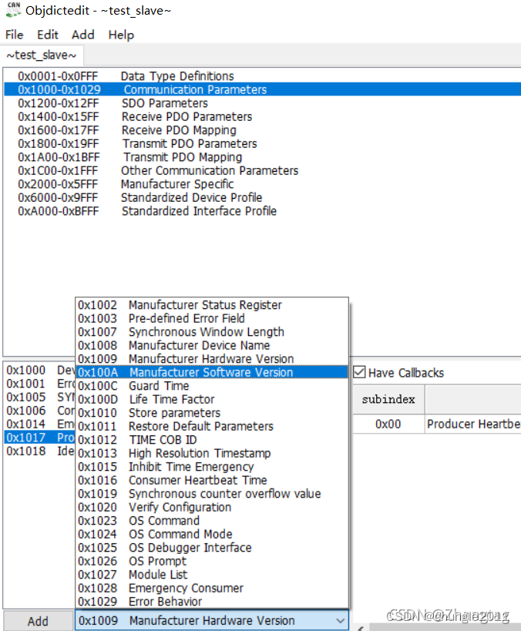The width and height of the screenshot is (521, 631).
Task: Select Standardized Interface Profile range
Action: click(263, 211)
